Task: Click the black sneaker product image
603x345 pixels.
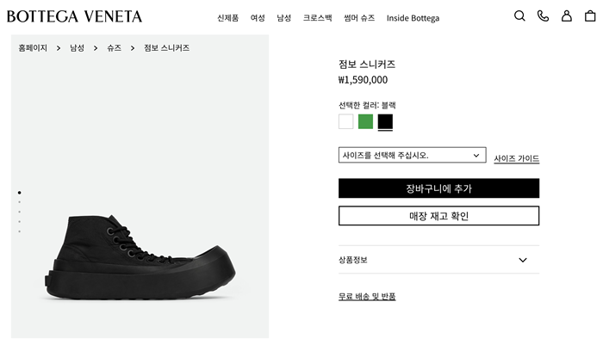Action: tap(140, 256)
